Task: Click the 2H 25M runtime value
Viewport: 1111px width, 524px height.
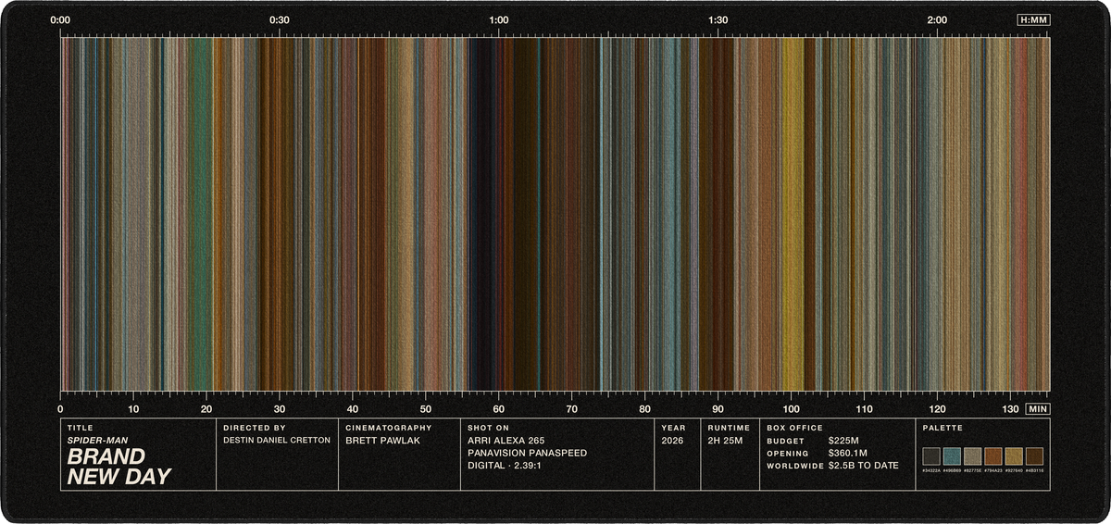Action: click(x=725, y=441)
